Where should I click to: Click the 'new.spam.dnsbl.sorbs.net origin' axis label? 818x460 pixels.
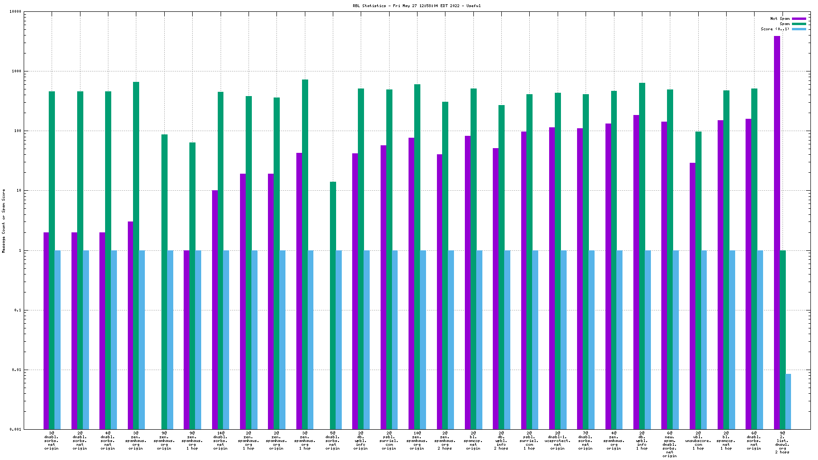669,444
